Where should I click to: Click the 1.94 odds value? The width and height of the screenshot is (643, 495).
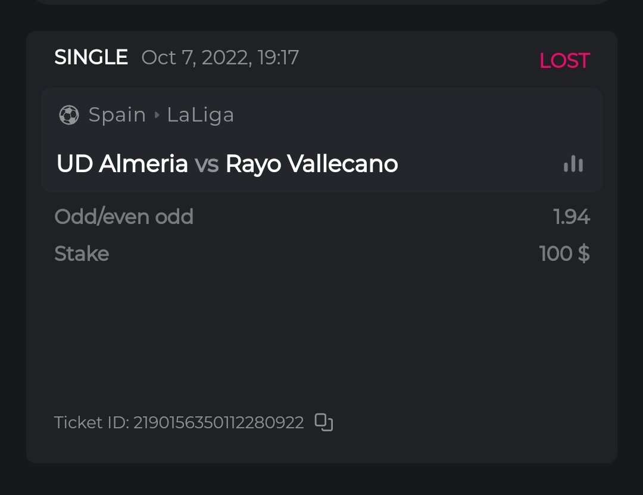(x=572, y=217)
